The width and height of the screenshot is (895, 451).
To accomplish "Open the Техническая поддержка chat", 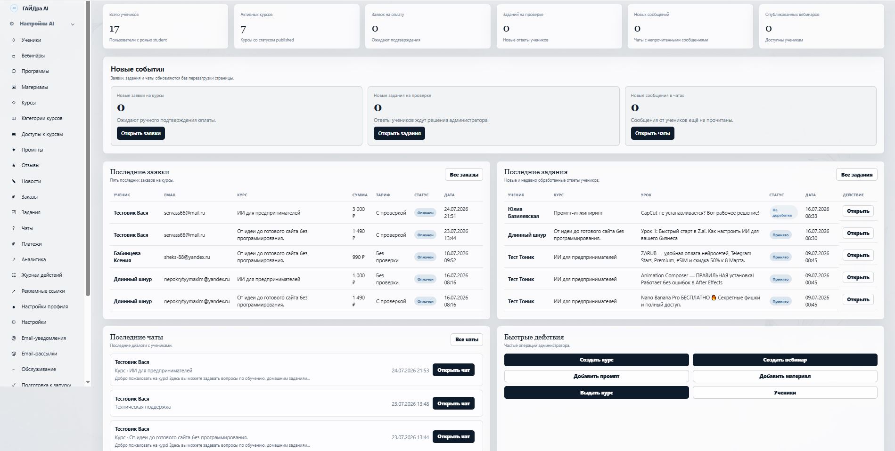I will pos(453,403).
